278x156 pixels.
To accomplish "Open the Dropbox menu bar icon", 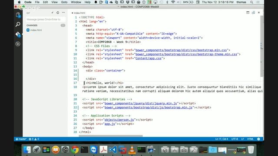I will (127, 2).
